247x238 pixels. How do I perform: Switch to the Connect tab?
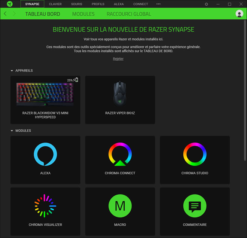tap(140, 4)
